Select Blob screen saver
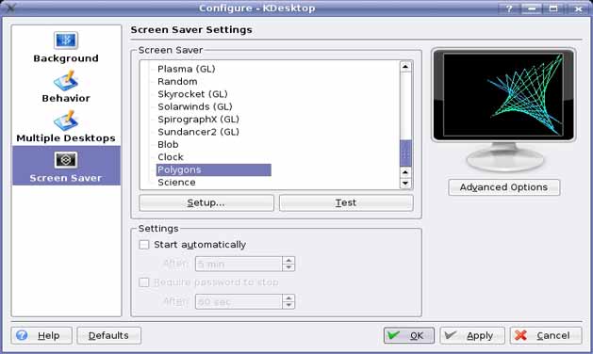This screenshot has height=354, width=593. point(168,145)
